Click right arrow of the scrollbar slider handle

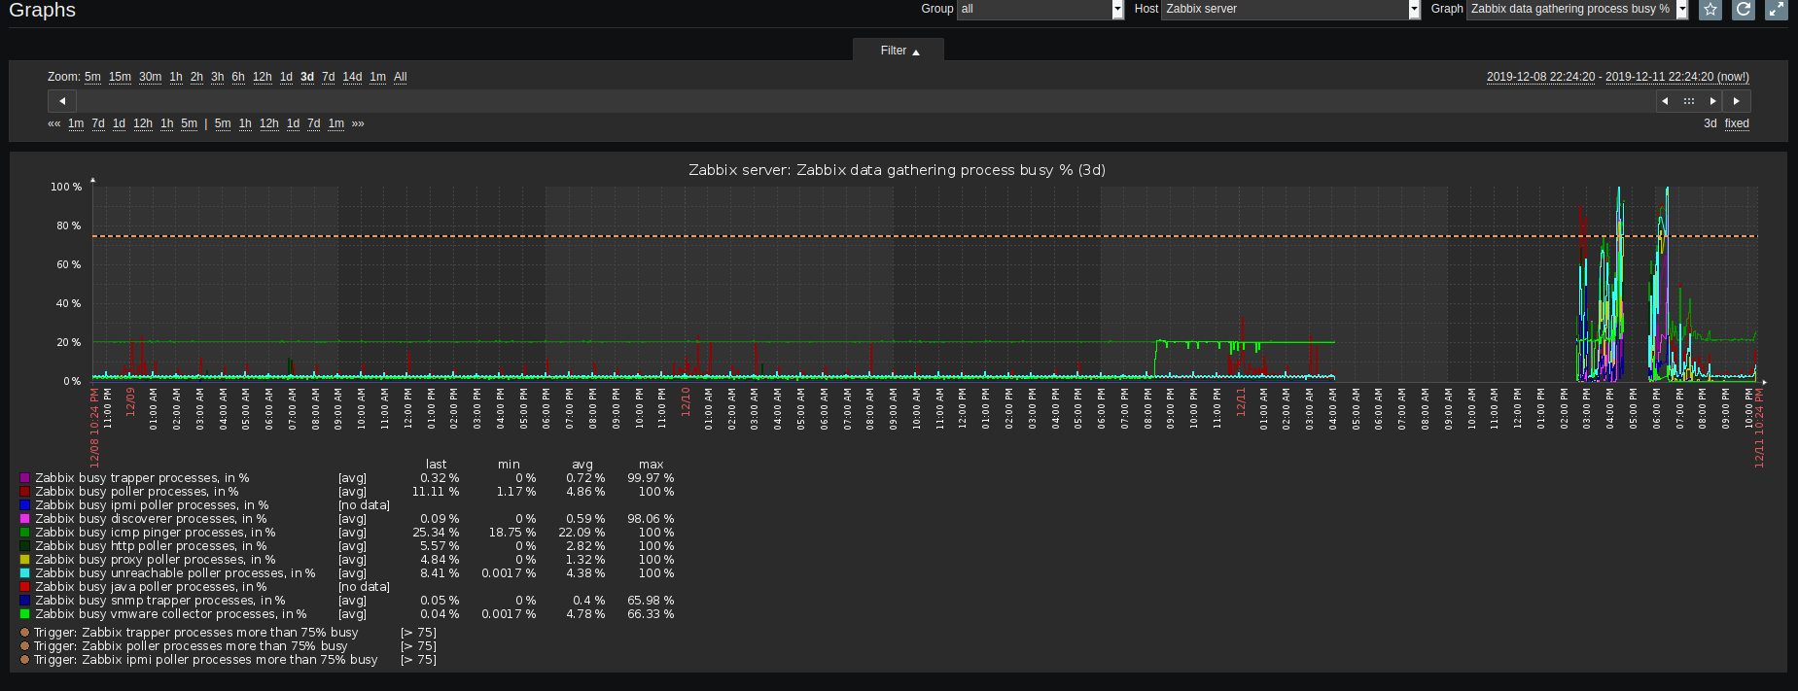1712,101
